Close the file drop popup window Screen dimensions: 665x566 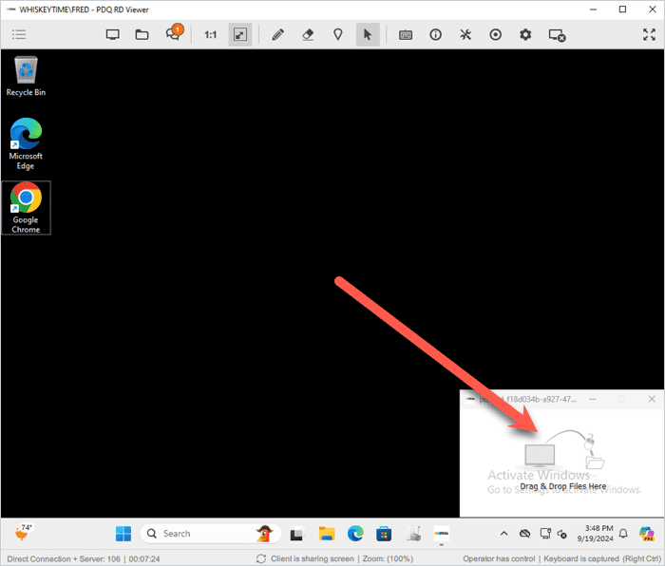[652, 399]
